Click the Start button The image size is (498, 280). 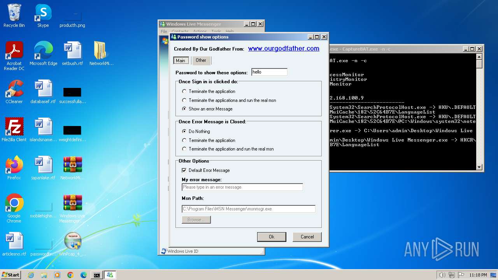pyautogui.click(x=11, y=275)
